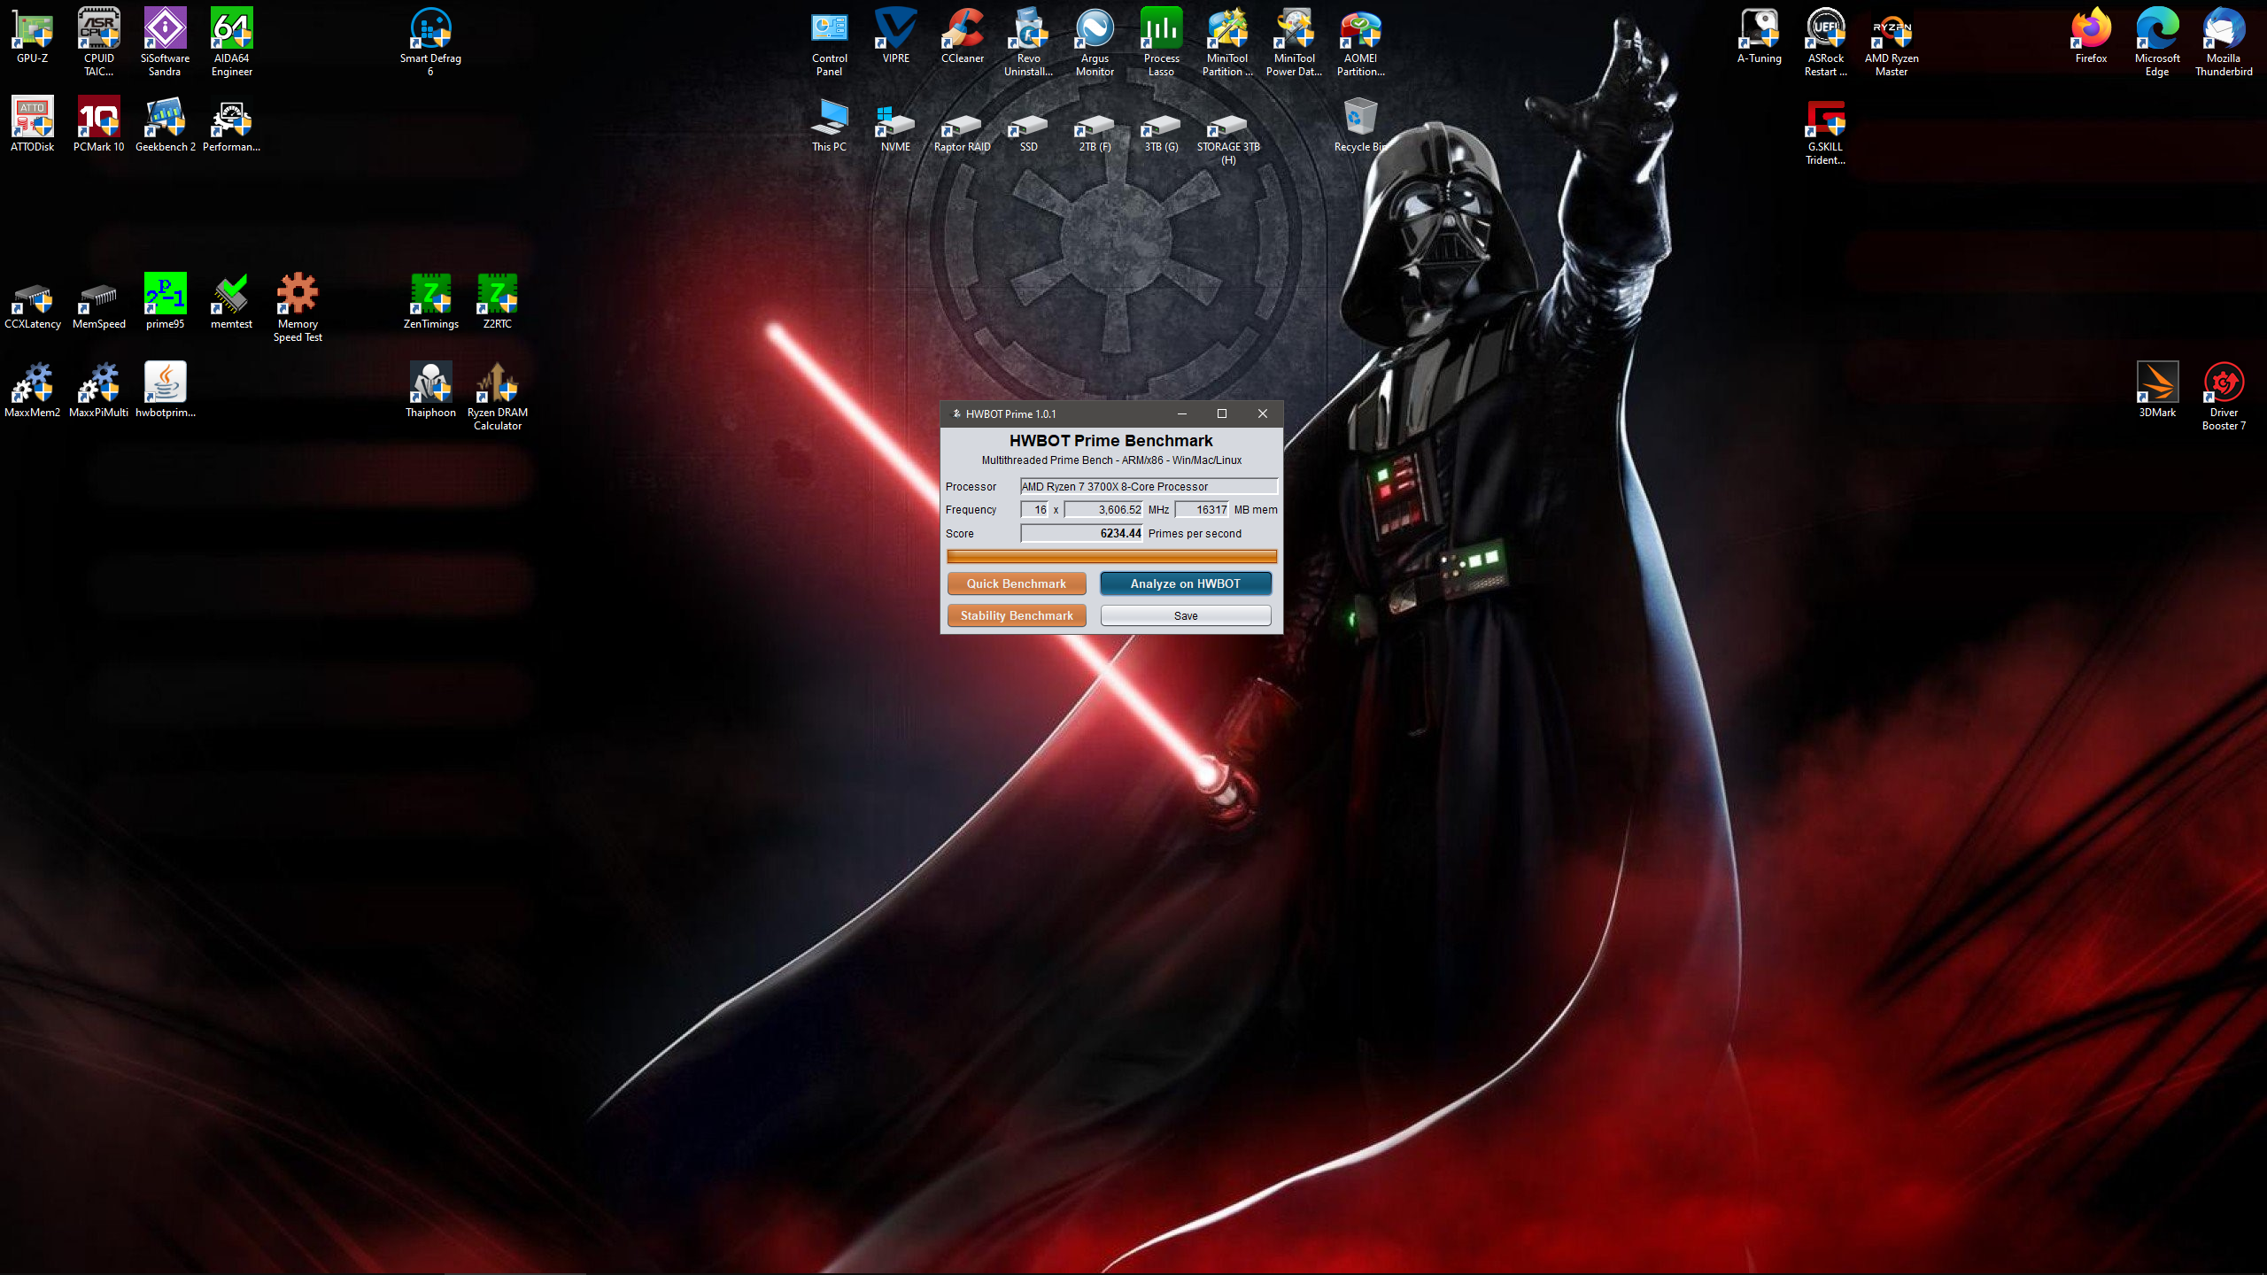Select the A-Tuning desktop icon
The height and width of the screenshot is (1275, 2267).
[x=1760, y=35]
